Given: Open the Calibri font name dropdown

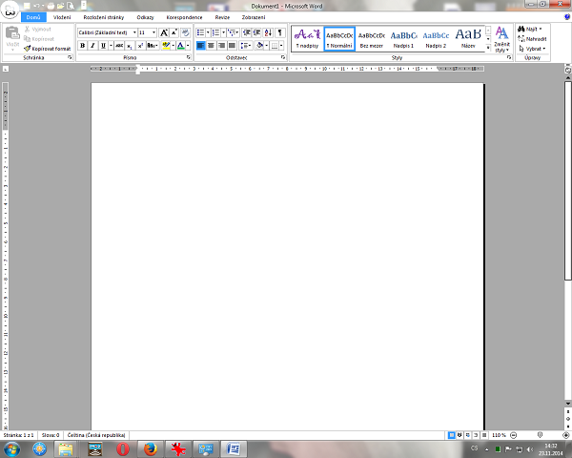Looking at the screenshot, I should point(133,31).
